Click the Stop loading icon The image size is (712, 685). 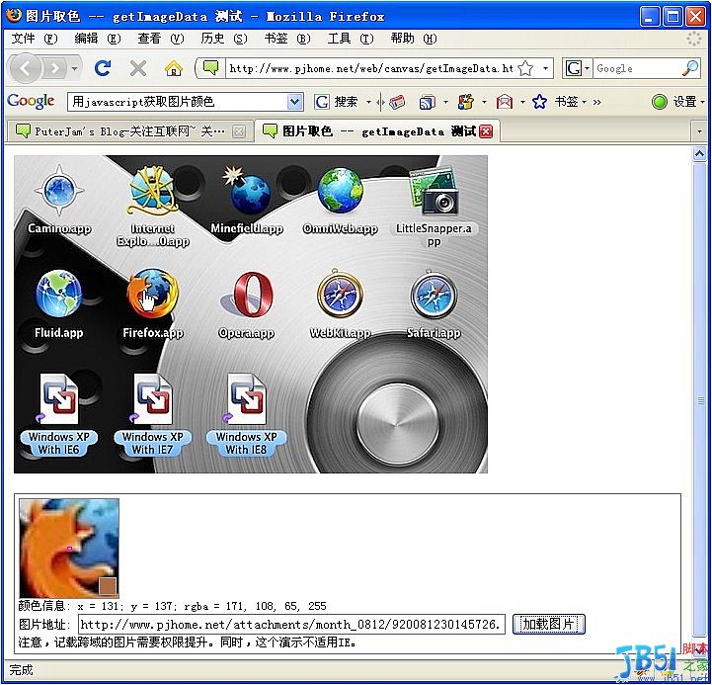tap(138, 68)
